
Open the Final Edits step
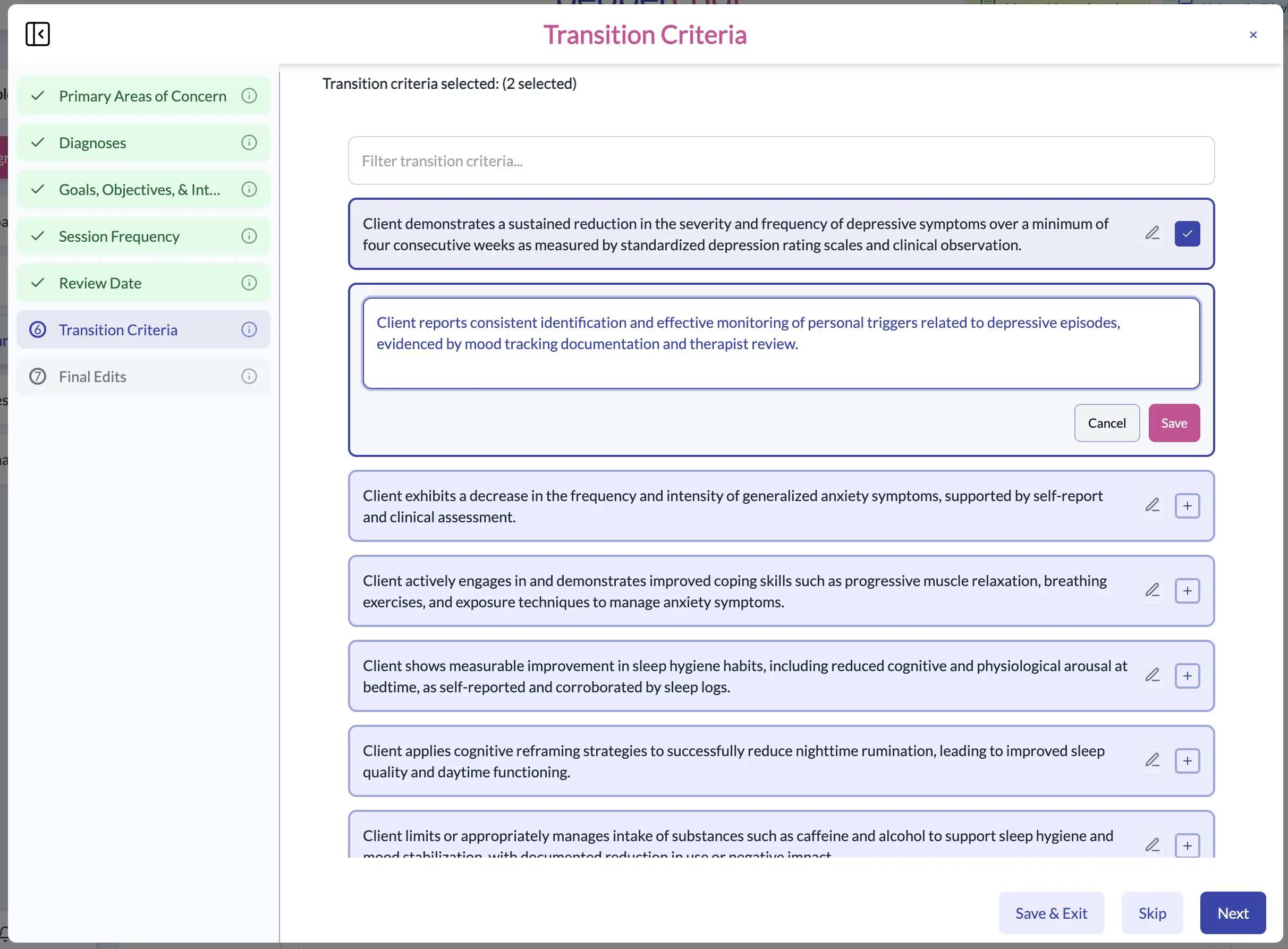coord(92,377)
